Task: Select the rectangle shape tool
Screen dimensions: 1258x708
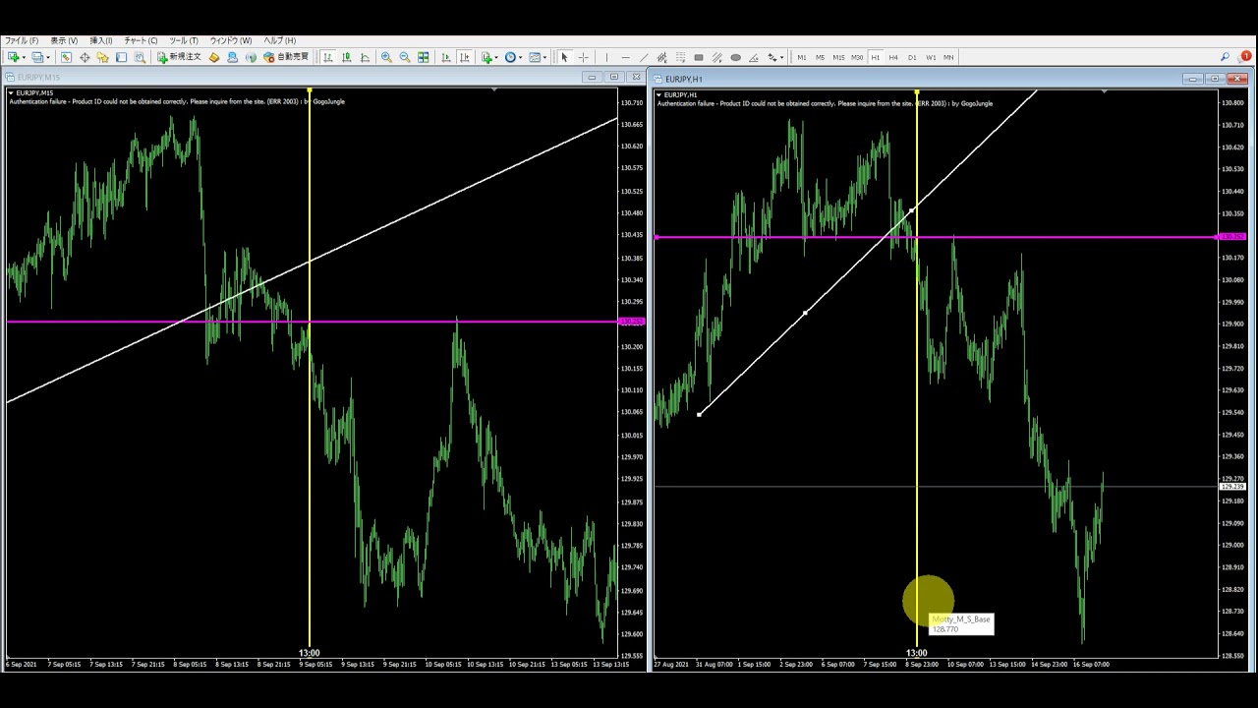Action: pyautogui.click(x=699, y=57)
